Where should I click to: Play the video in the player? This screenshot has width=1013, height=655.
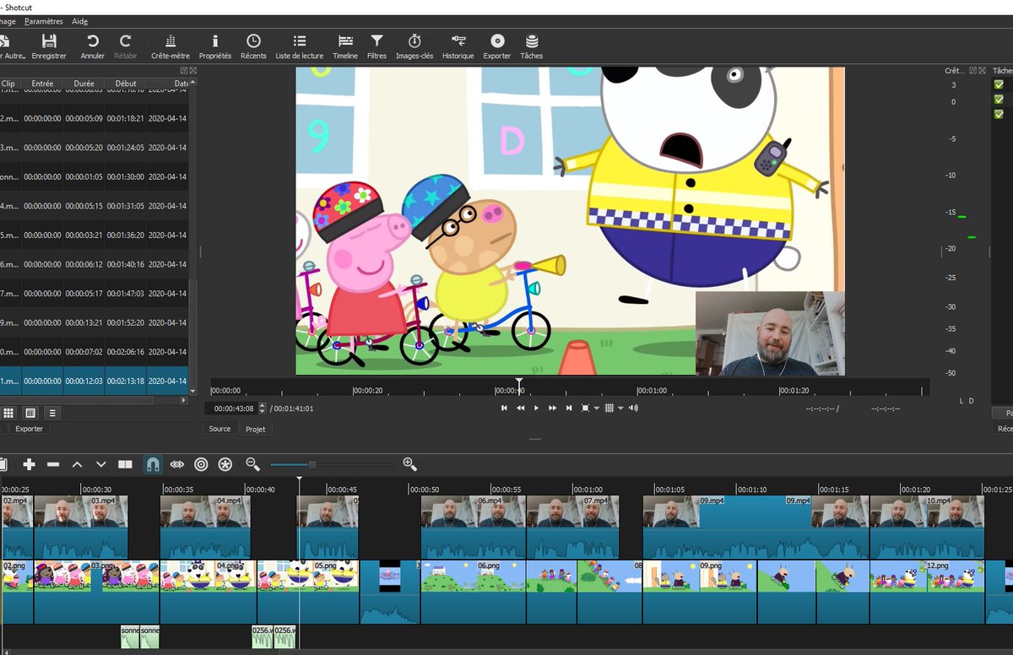[536, 408]
